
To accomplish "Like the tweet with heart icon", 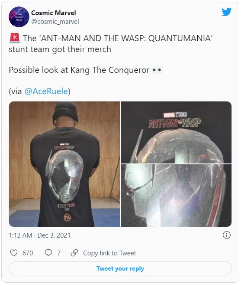I will [14, 253].
